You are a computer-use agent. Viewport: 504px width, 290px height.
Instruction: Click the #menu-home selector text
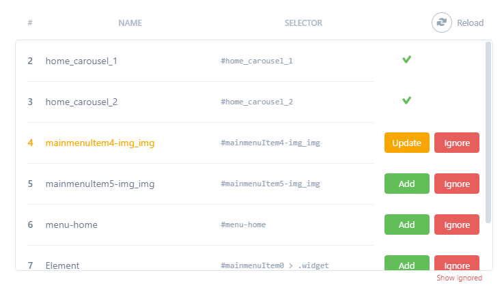243,224
